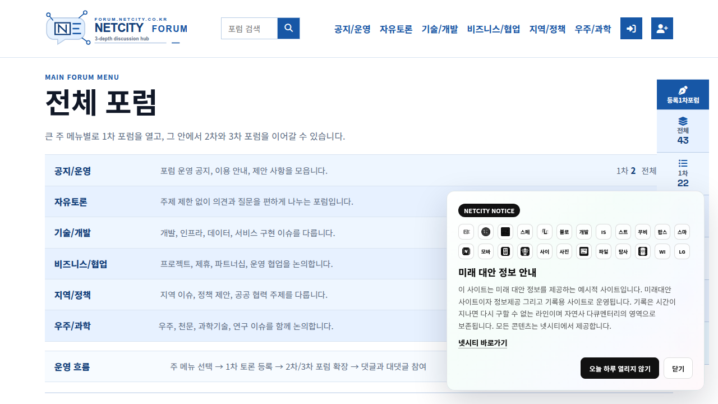Screen dimensions: 718x404
Task: Click the LG chip in notice
Action: (x=682, y=251)
